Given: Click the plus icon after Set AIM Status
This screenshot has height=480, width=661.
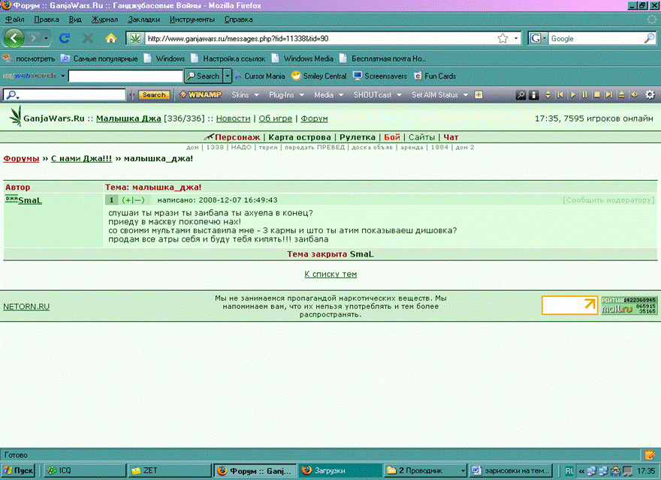Looking at the screenshot, I should pos(478,94).
